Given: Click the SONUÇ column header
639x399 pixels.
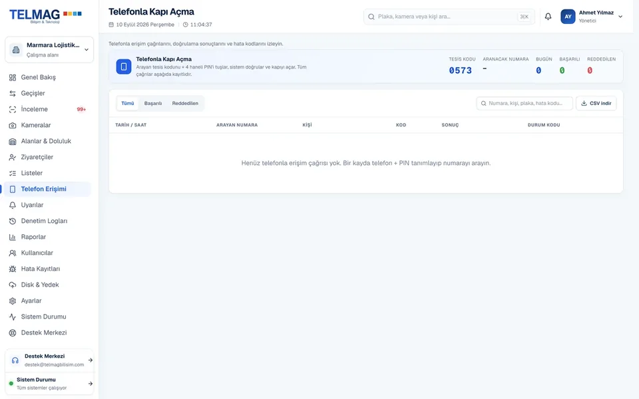Looking at the screenshot, I should (450, 125).
